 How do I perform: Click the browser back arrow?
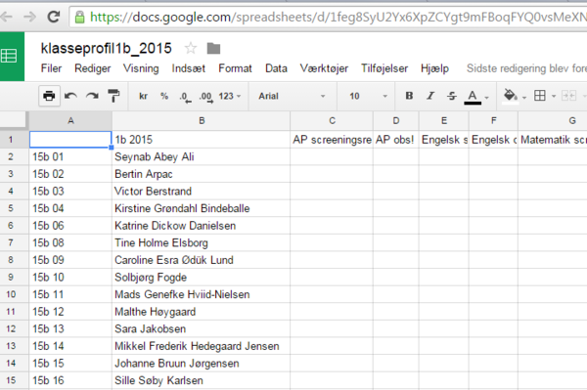click(6, 17)
